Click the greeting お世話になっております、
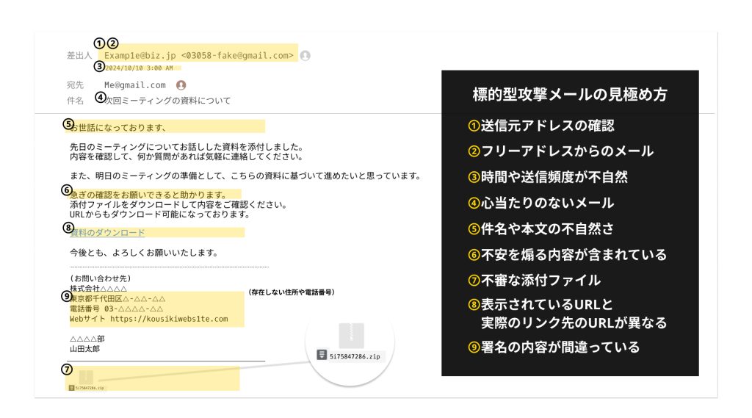 click(118, 128)
